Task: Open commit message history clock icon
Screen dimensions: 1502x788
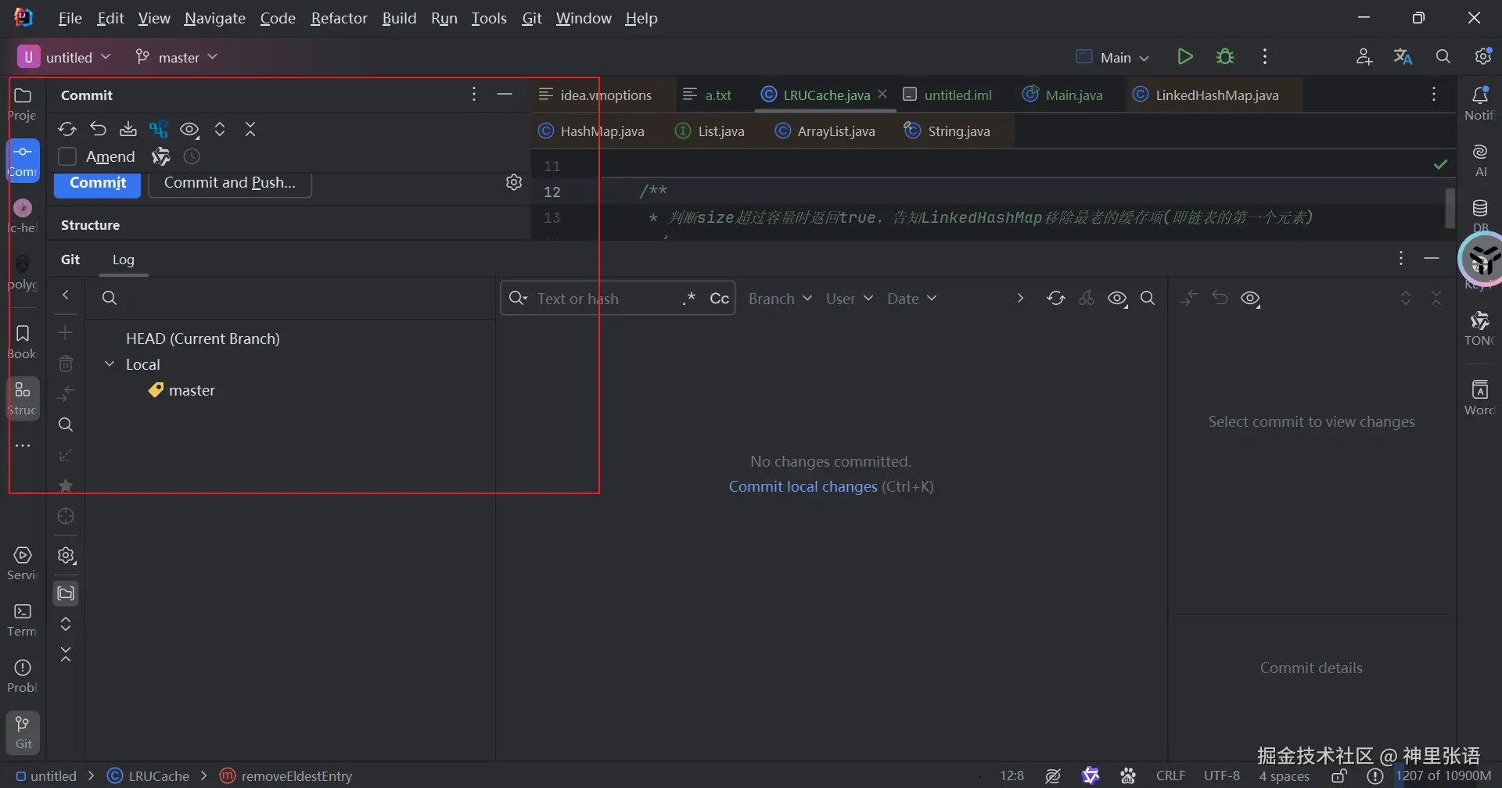Action: click(192, 156)
